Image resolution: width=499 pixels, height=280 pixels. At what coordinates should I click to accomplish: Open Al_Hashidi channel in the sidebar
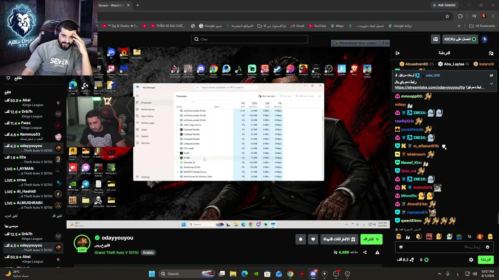pos(33,193)
